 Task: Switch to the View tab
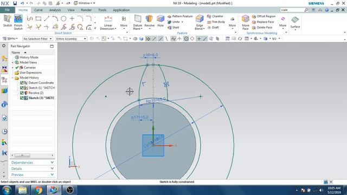(x=71, y=10)
